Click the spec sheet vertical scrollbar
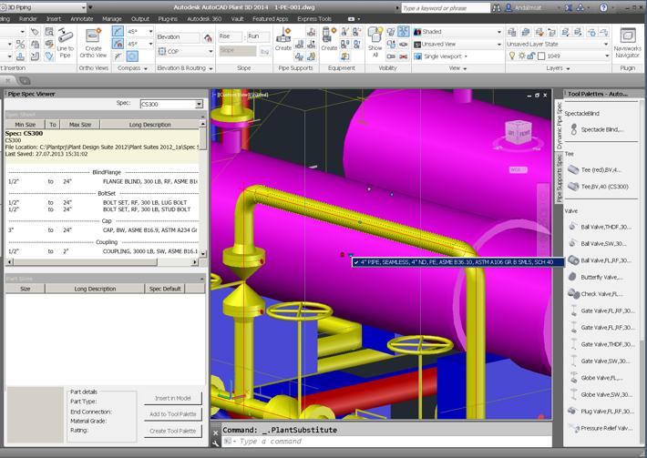The height and width of the screenshot is (458, 647). click(x=202, y=188)
